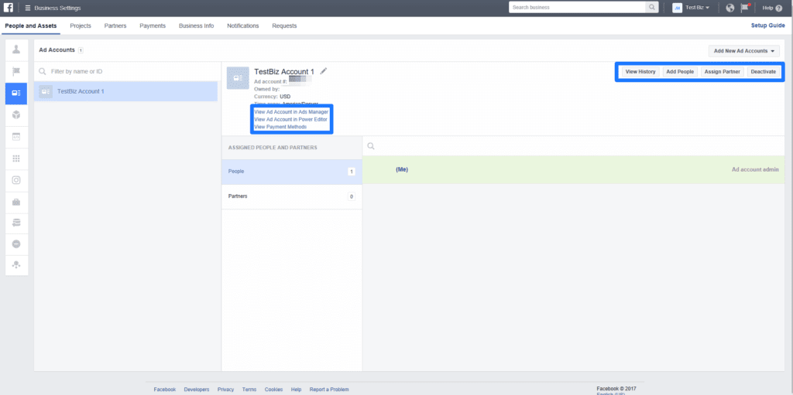Select Partners under Assigned People and Partners
Image resolution: width=793 pixels, height=395 pixels.
point(290,196)
